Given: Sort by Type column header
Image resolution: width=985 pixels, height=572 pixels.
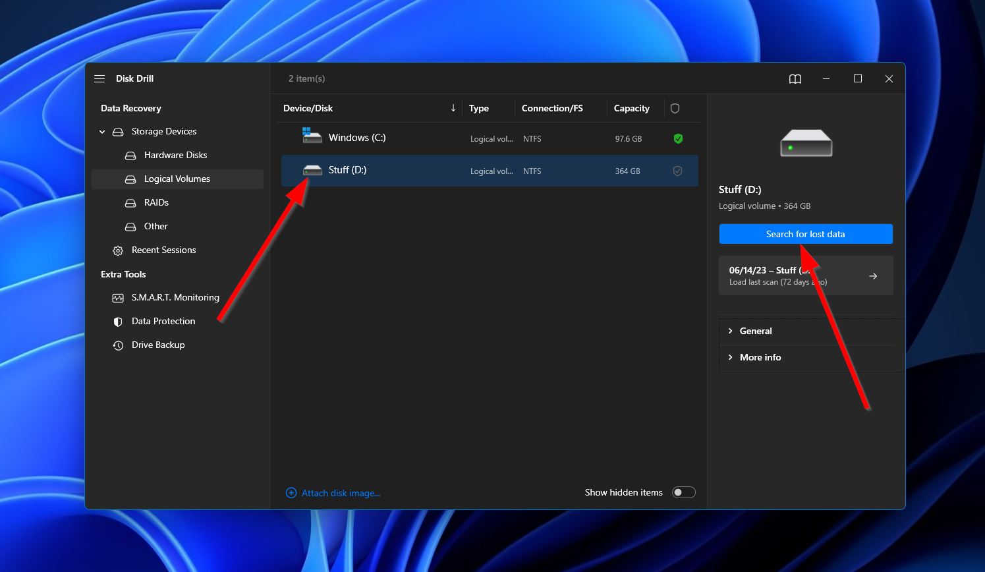Looking at the screenshot, I should 479,108.
